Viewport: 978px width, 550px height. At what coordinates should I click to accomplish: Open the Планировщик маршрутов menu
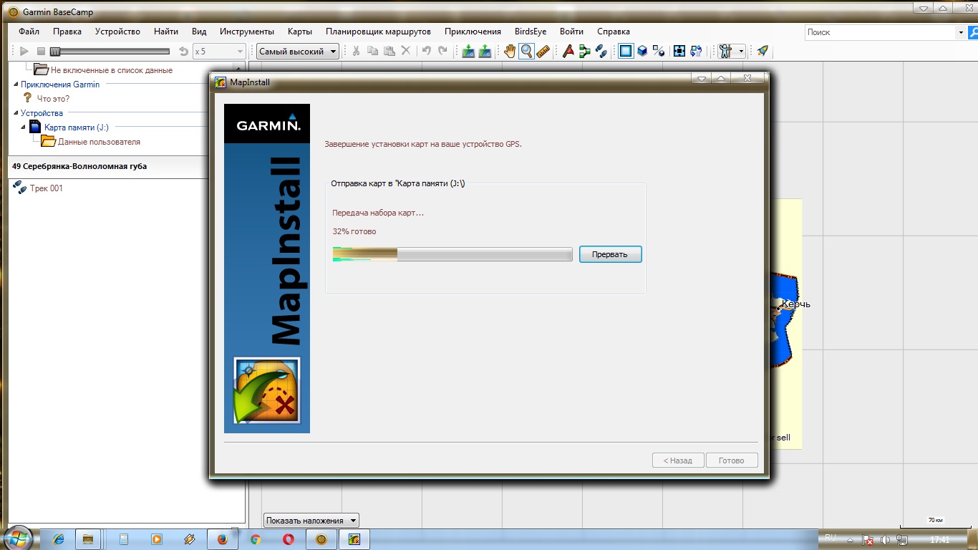(x=378, y=32)
